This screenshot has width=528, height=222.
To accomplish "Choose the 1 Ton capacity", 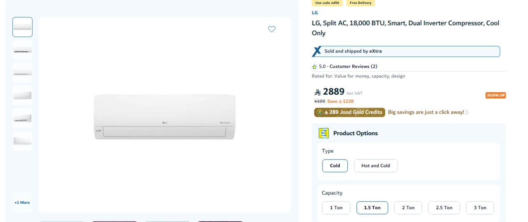I will tap(336, 208).
